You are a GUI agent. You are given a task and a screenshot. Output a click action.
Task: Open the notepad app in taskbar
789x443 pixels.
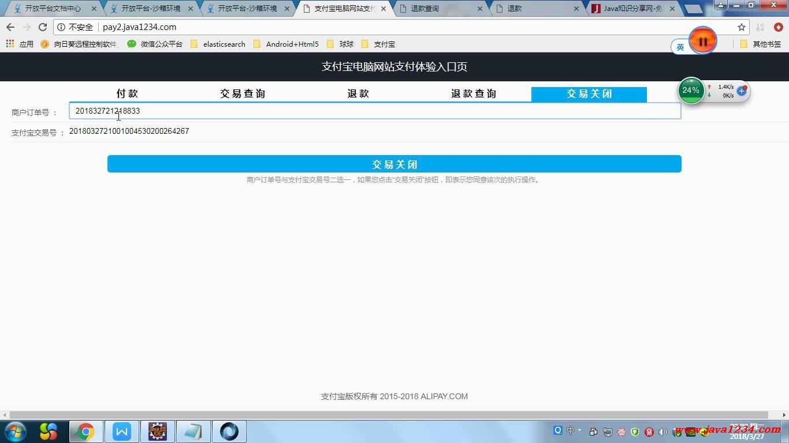(x=193, y=431)
